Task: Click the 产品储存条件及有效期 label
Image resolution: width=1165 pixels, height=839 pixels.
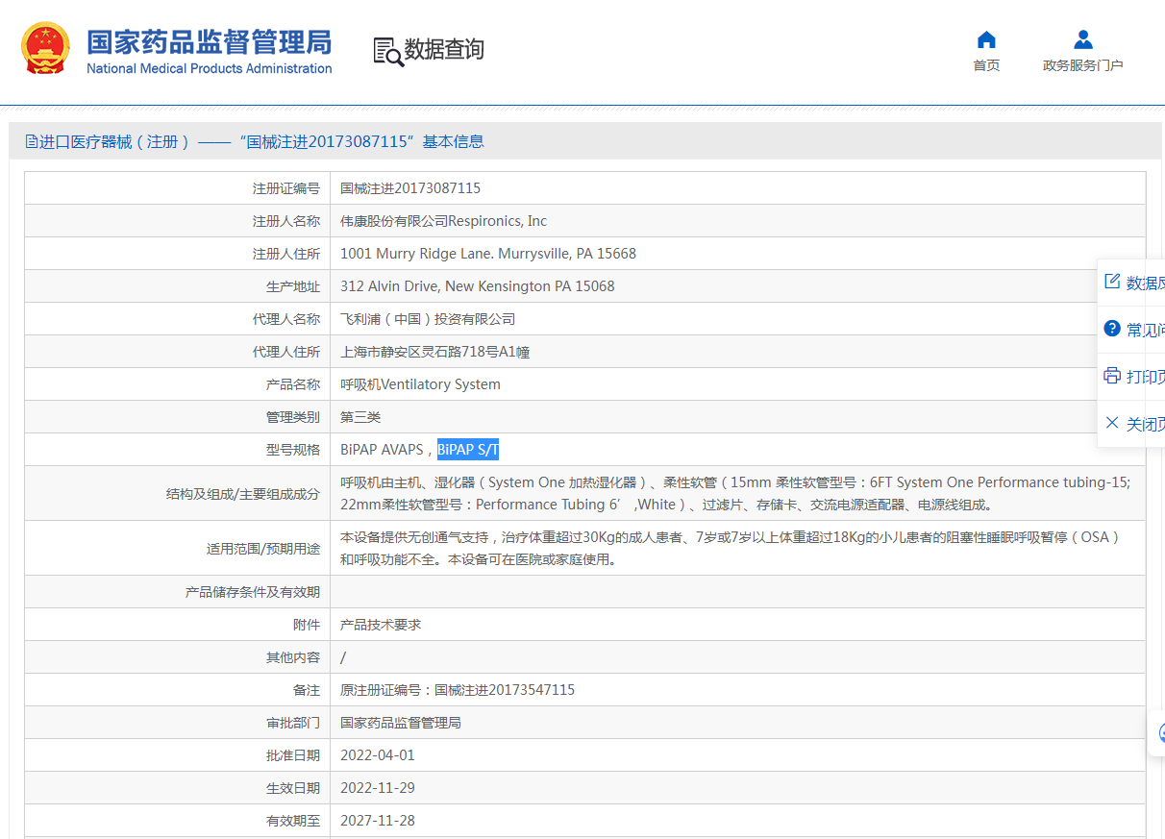Action: pyautogui.click(x=253, y=592)
